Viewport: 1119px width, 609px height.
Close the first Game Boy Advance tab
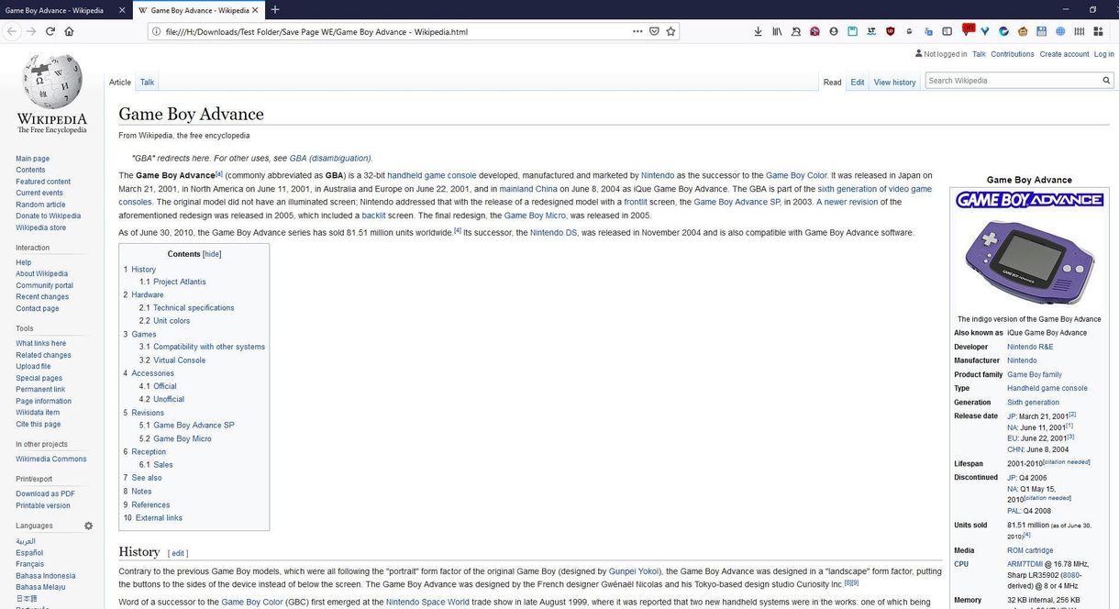[122, 10]
